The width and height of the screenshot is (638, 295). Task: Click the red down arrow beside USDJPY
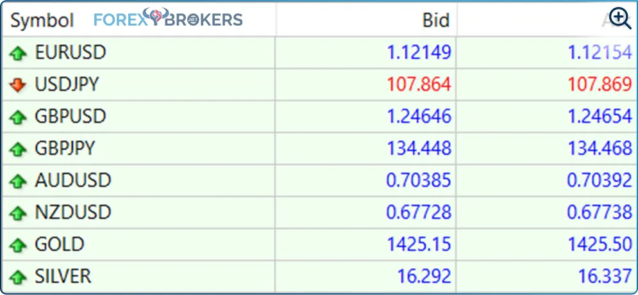click(18, 84)
